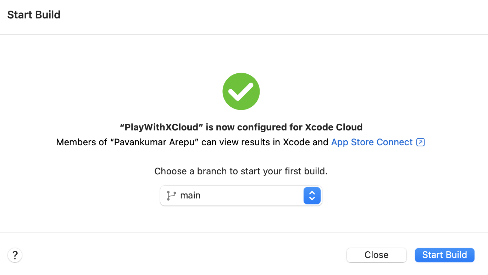
Task: Click the circular help badge bottom left
Action: tap(15, 255)
